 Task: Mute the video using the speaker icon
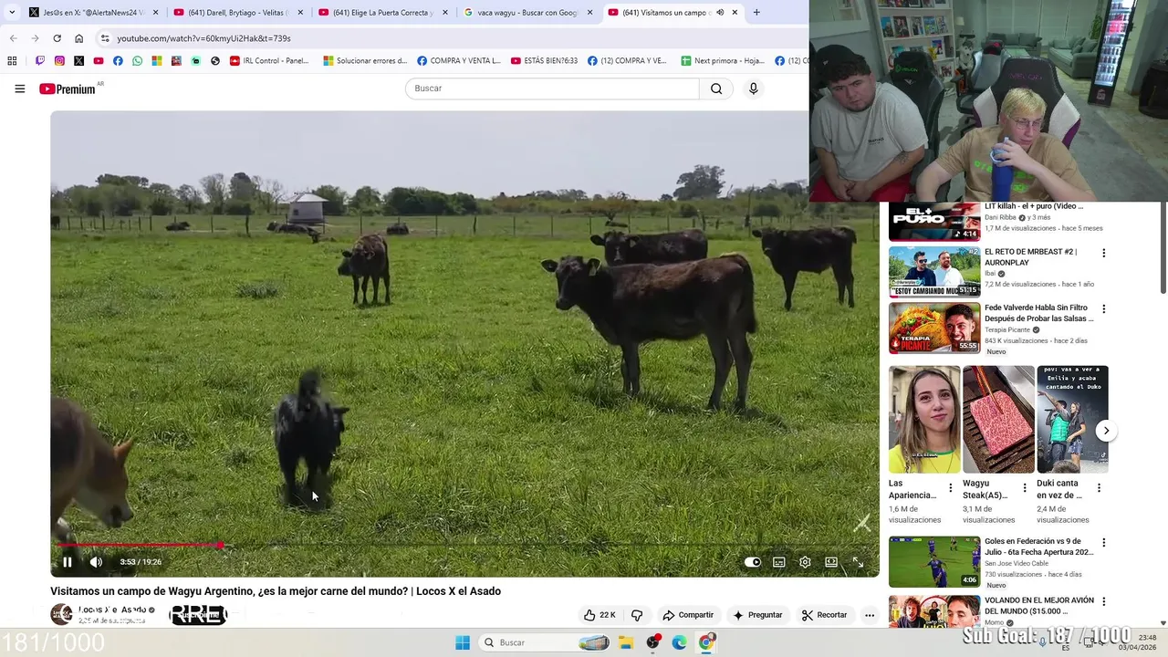click(x=96, y=562)
